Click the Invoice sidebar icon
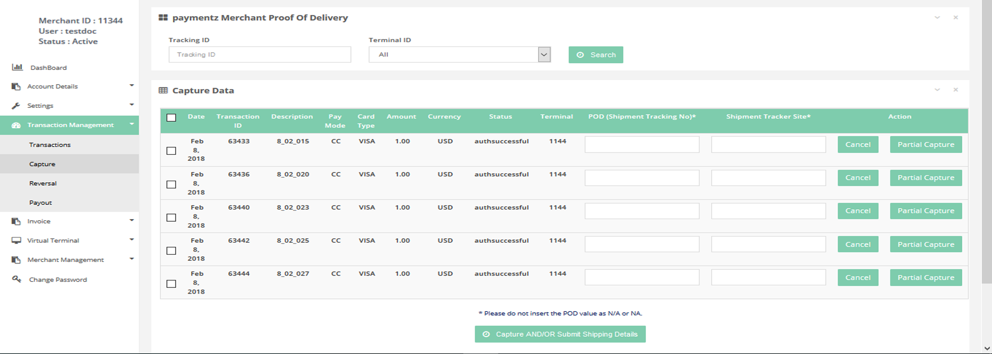This screenshot has height=354, width=992. (x=16, y=221)
